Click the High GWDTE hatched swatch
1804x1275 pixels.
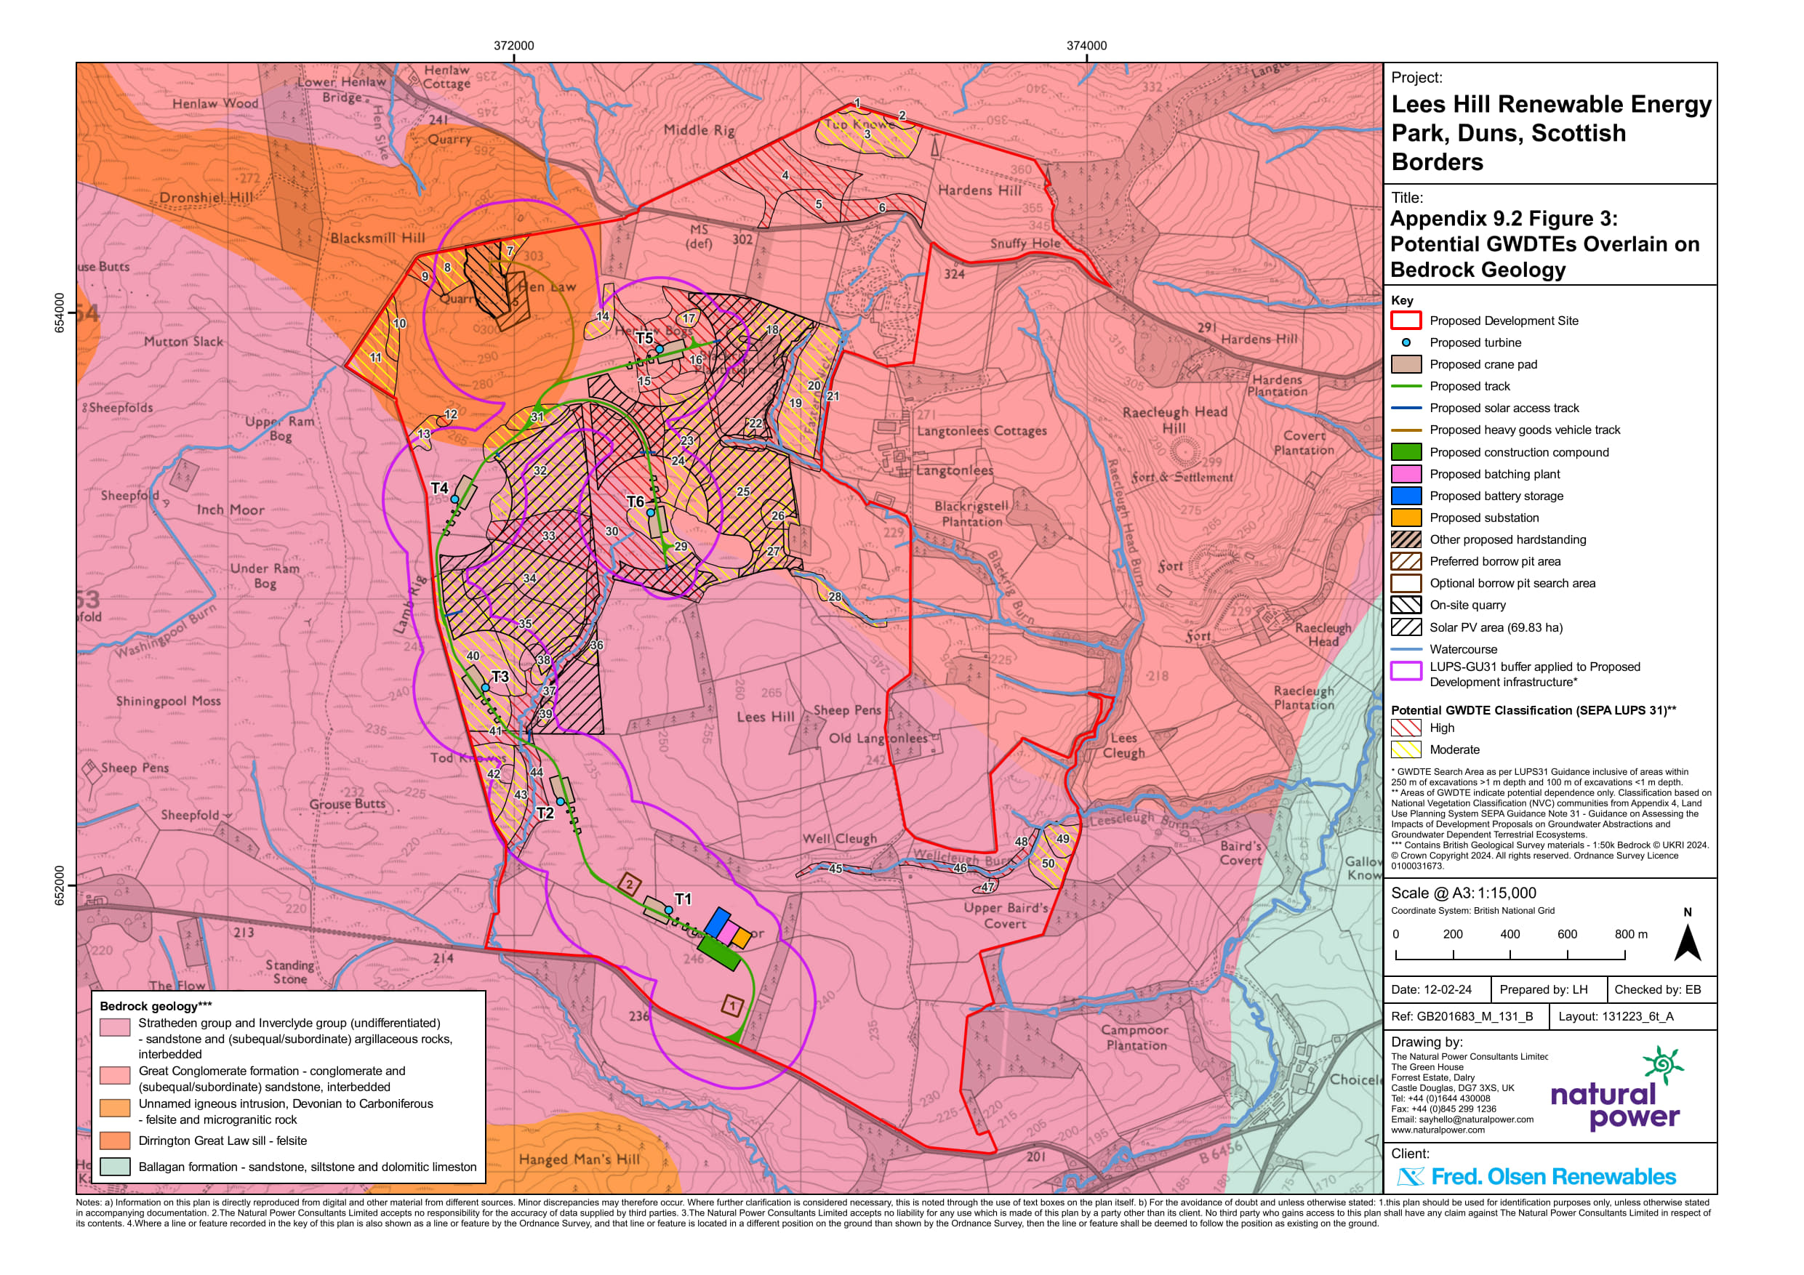[1406, 728]
